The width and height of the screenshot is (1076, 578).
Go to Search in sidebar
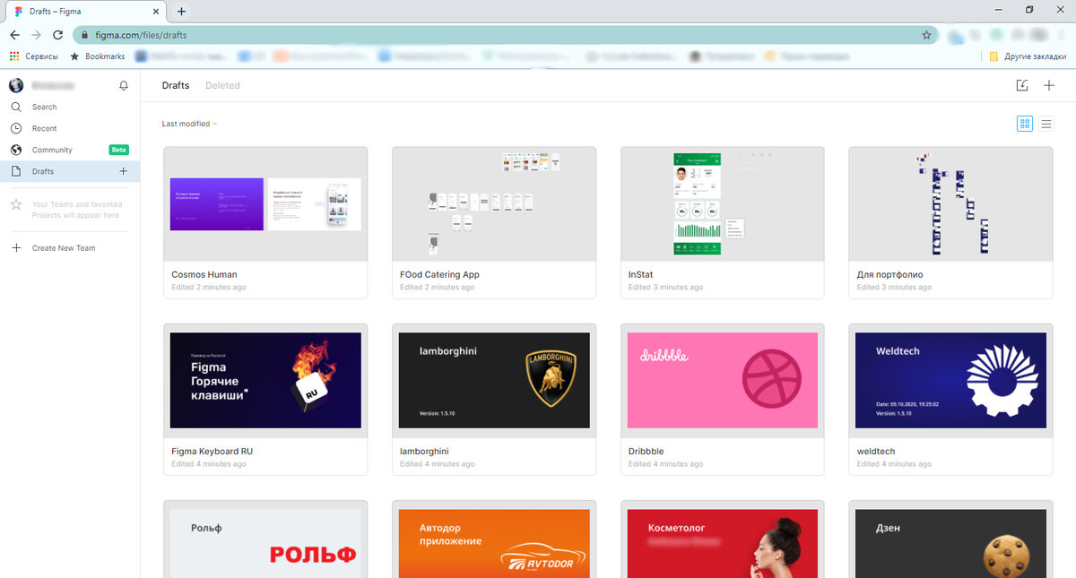(x=70, y=107)
